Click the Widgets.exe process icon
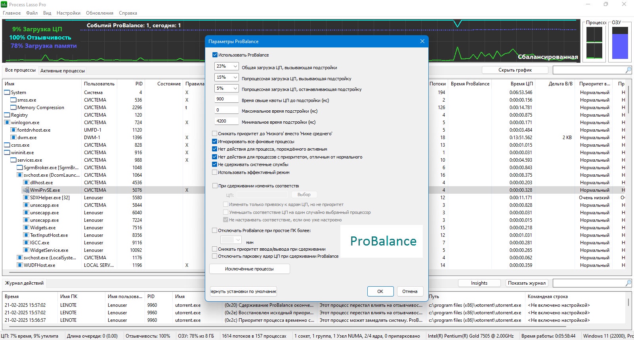 (x=26, y=228)
